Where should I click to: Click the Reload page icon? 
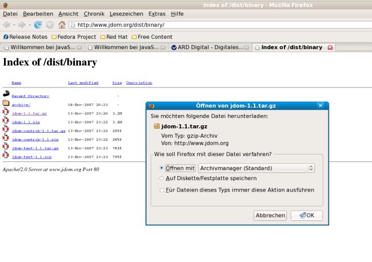(x=38, y=25)
